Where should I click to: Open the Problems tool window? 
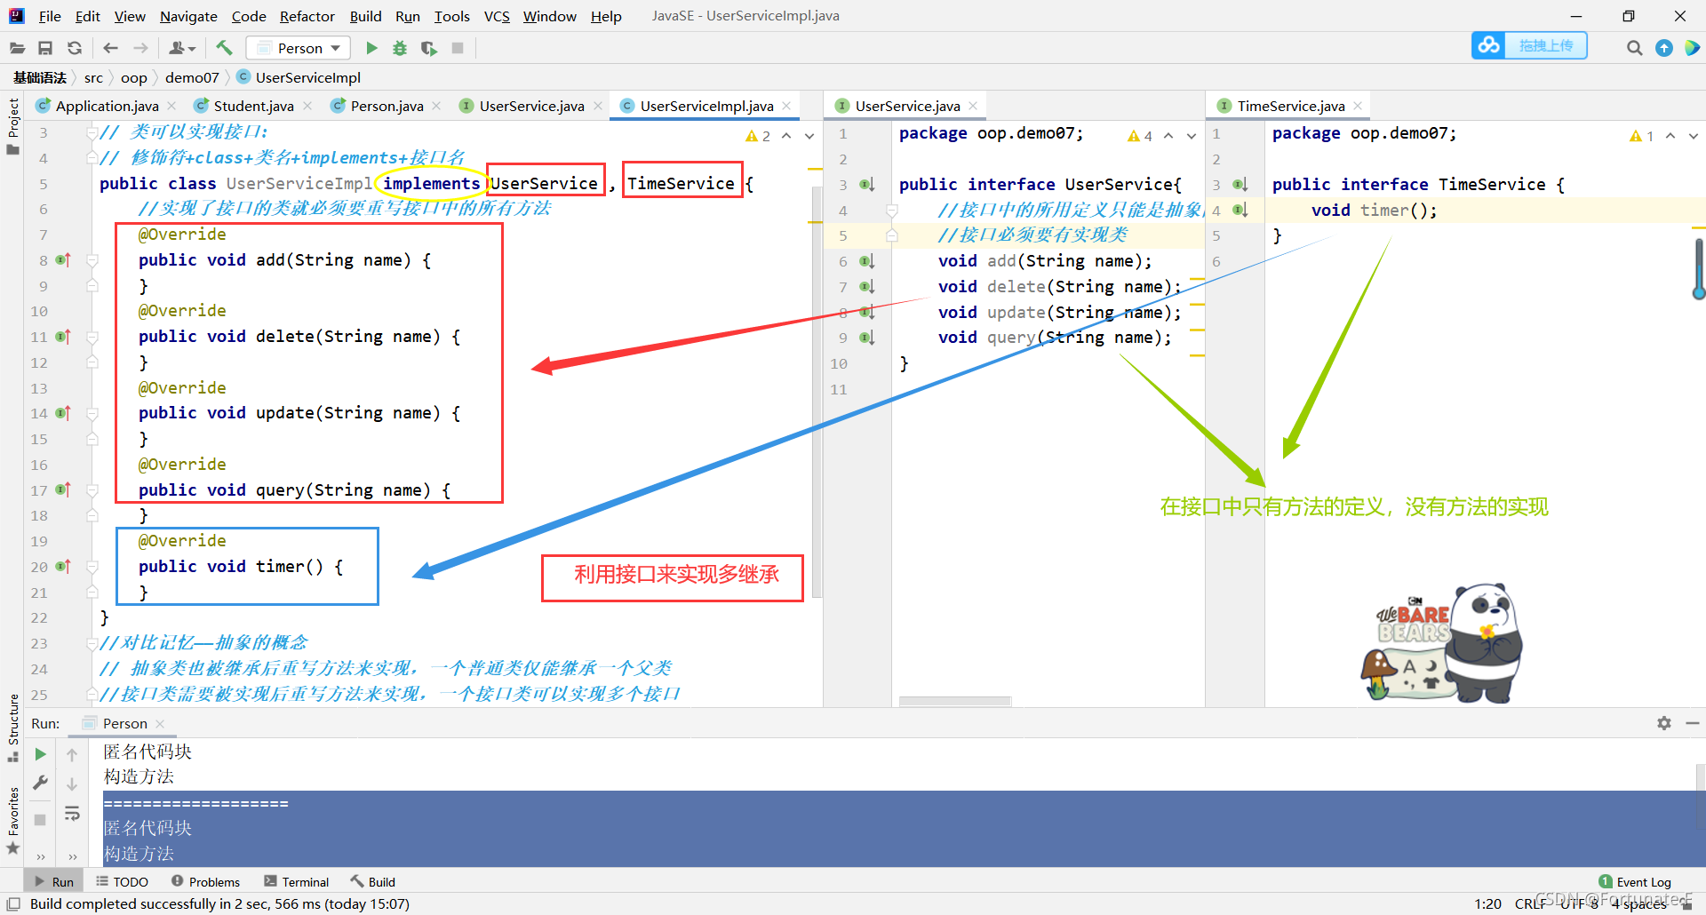click(205, 881)
